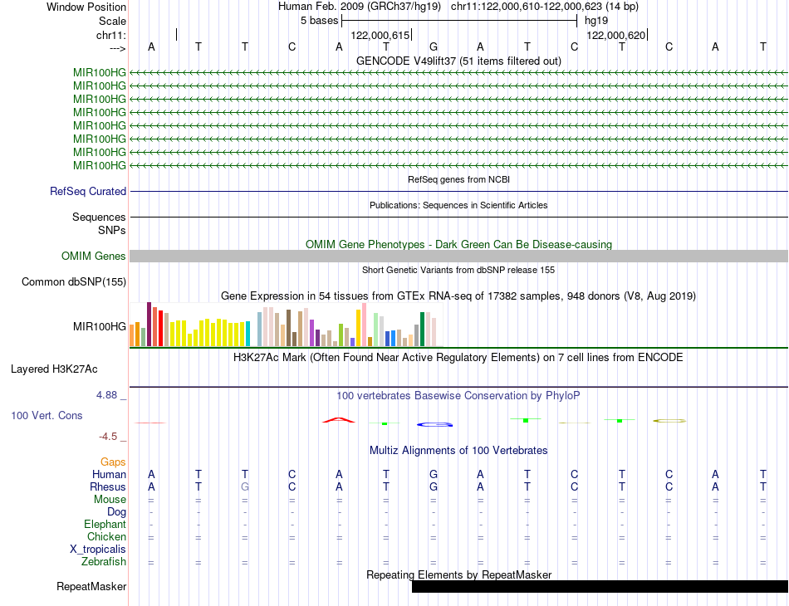The image size is (789, 606).
Task: Click the red A glyph in the PhyloP track
Action: 339,420
